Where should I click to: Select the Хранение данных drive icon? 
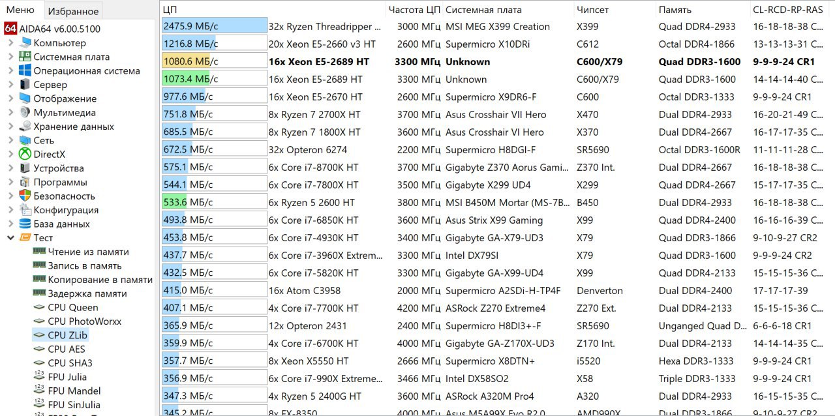[25, 126]
